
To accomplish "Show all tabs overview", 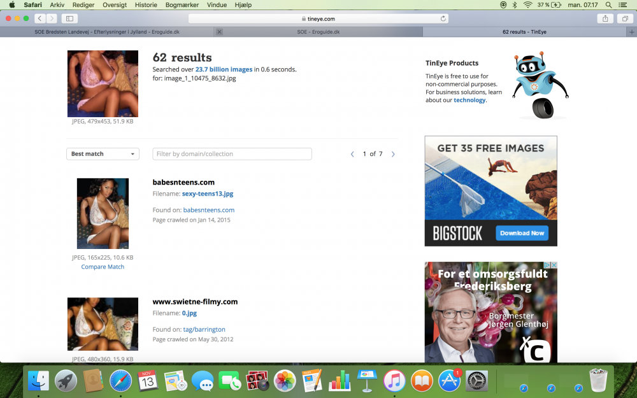I will click(625, 18).
